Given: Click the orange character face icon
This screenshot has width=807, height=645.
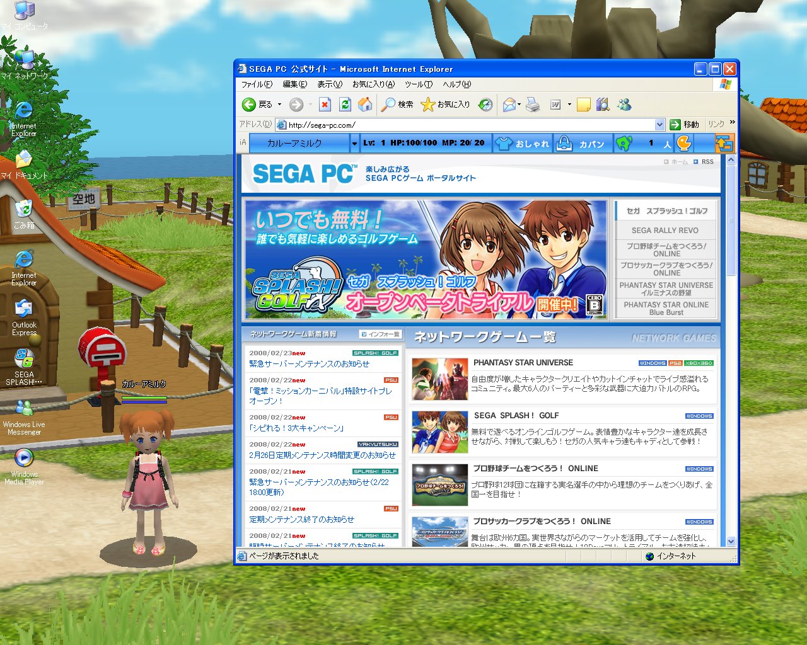Looking at the screenshot, I should pos(683,144).
